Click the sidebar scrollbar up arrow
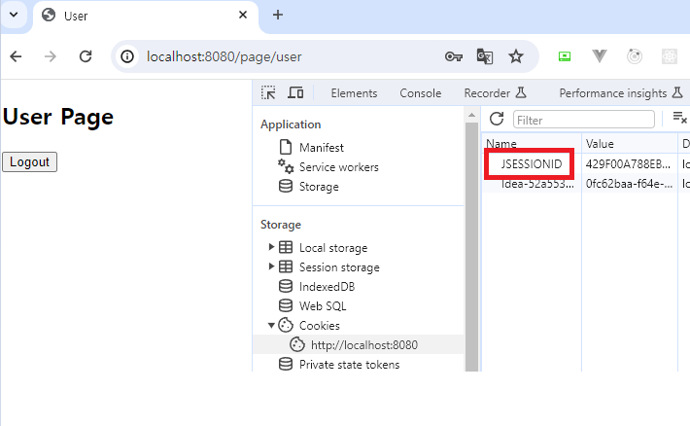This screenshot has width=690, height=426. pos(471,115)
